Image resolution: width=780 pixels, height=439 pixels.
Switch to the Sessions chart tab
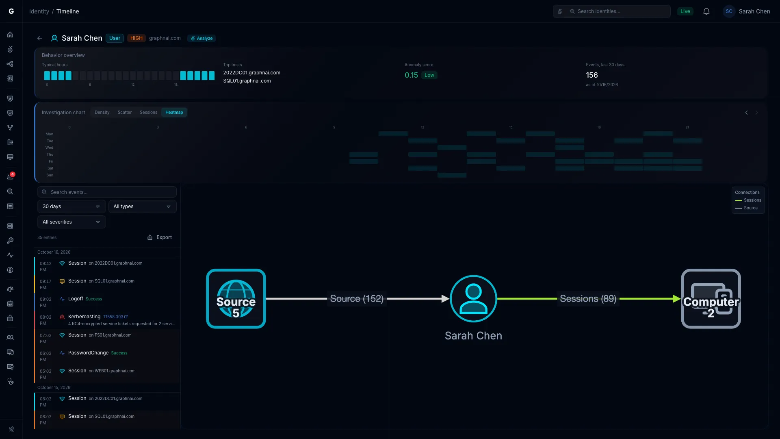pyautogui.click(x=148, y=113)
